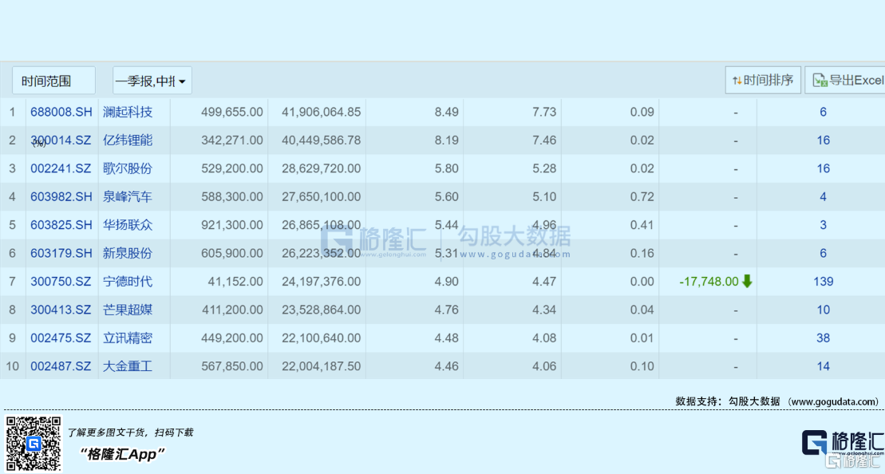The image size is (885, 474).
Task: Open the 泉峰汽车 stock name link
Action: point(128,196)
